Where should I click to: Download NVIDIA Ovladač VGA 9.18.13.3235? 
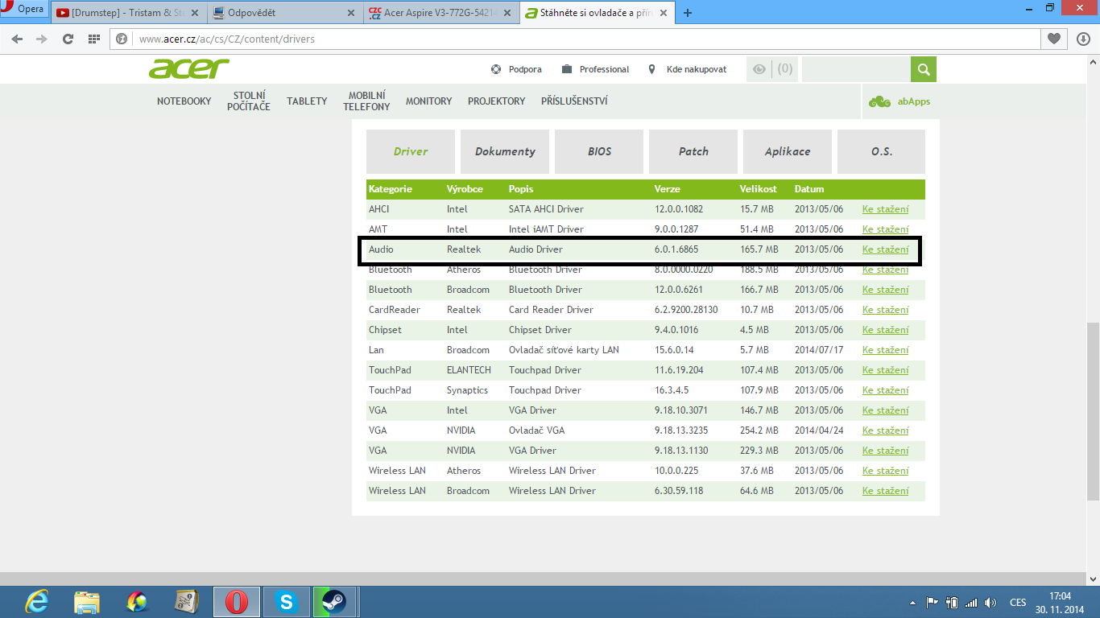click(885, 431)
